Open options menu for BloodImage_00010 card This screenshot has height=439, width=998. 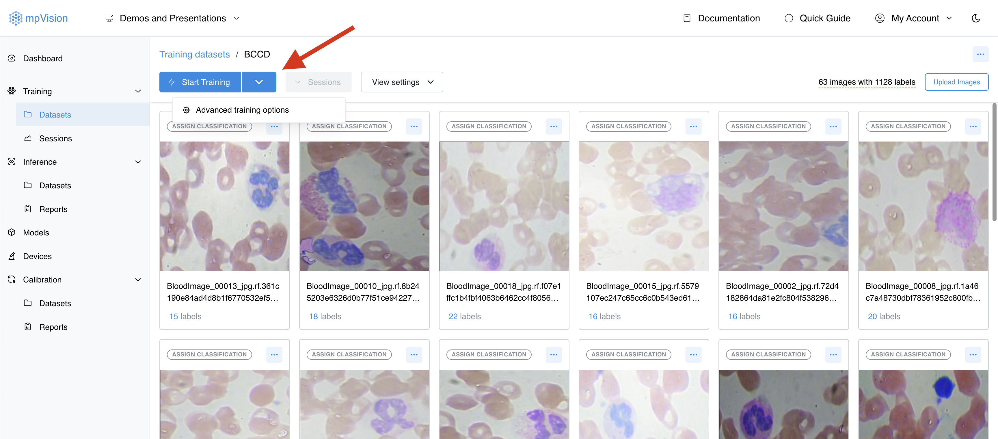414,126
